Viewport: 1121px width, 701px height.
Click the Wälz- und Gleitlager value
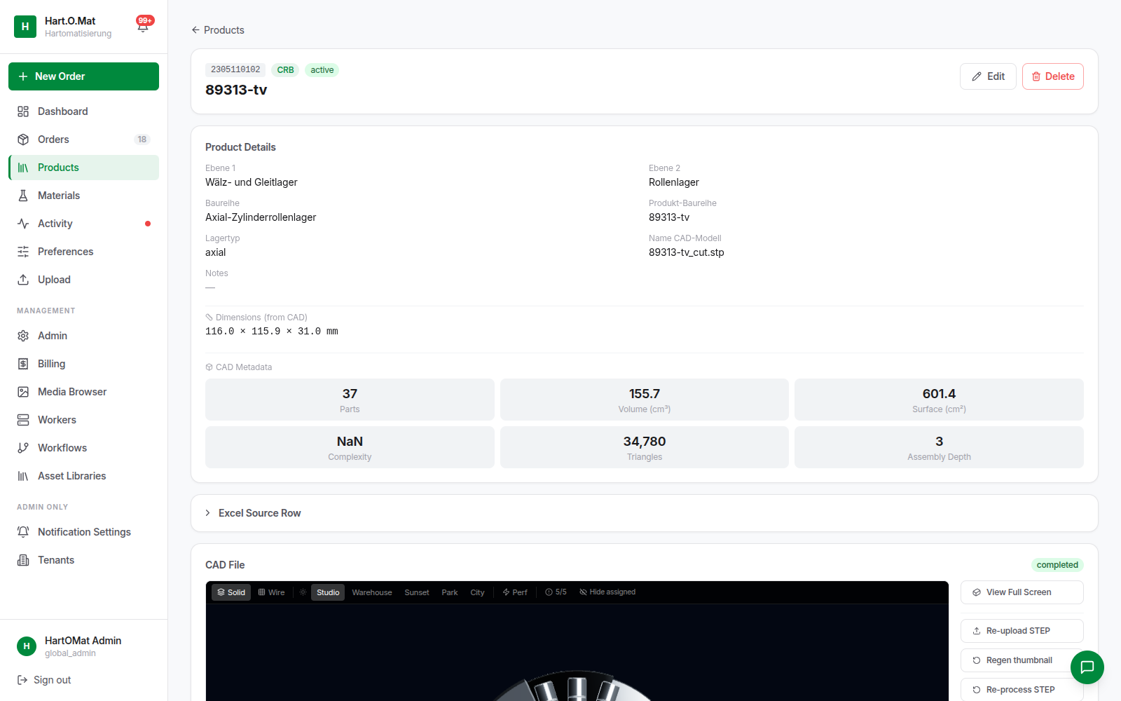point(252,182)
